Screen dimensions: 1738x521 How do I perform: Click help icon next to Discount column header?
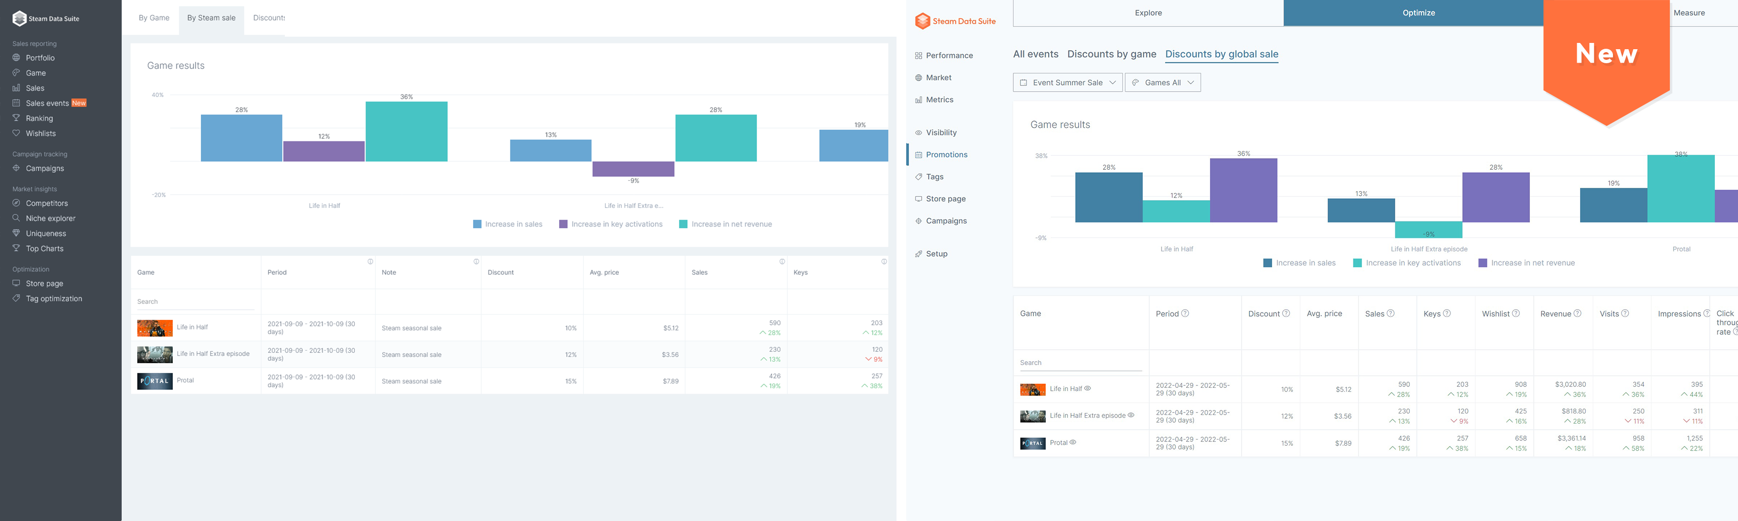pos(1286,314)
